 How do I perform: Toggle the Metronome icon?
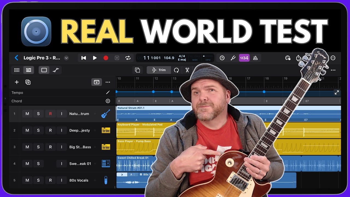tap(255, 58)
